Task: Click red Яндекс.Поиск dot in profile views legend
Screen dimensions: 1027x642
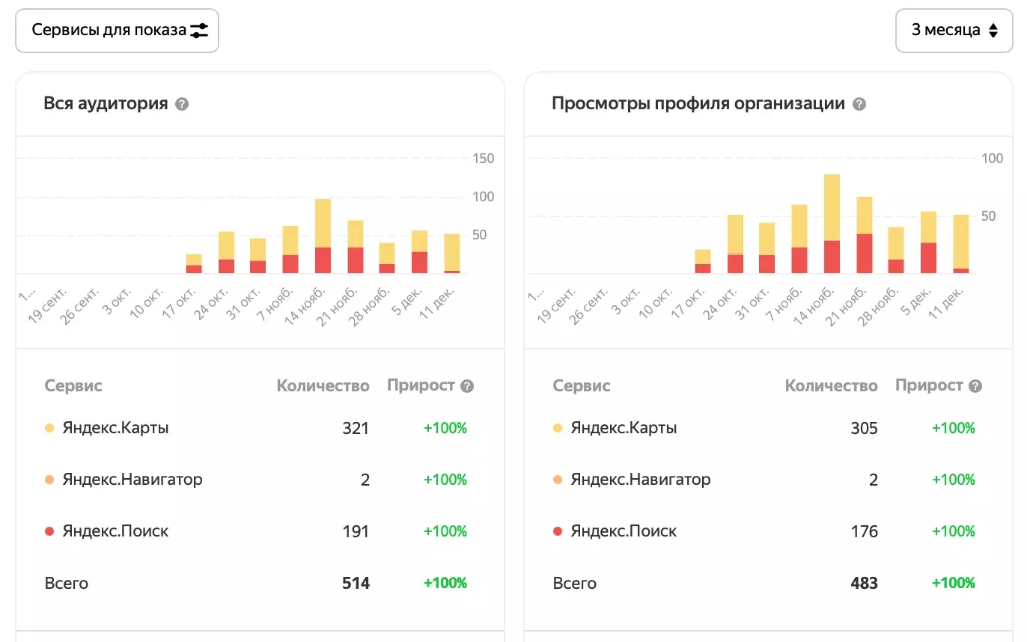Action: coord(558,531)
